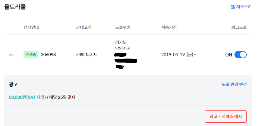
Task: Click the map icon beside 지도보기
Action: click(233, 7)
